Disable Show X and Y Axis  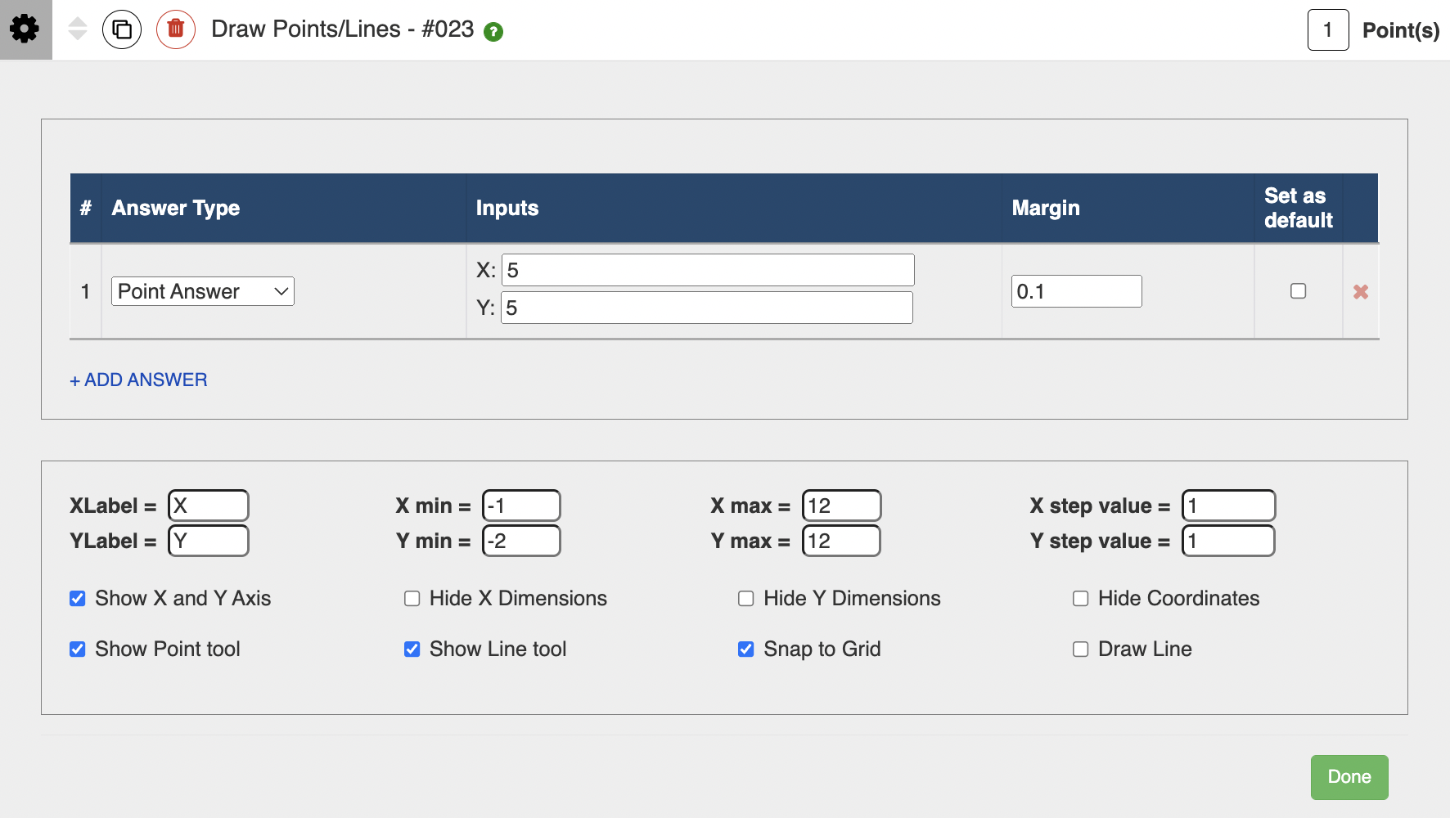pyautogui.click(x=78, y=599)
